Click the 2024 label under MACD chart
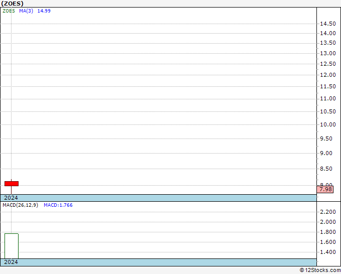 [11, 262]
